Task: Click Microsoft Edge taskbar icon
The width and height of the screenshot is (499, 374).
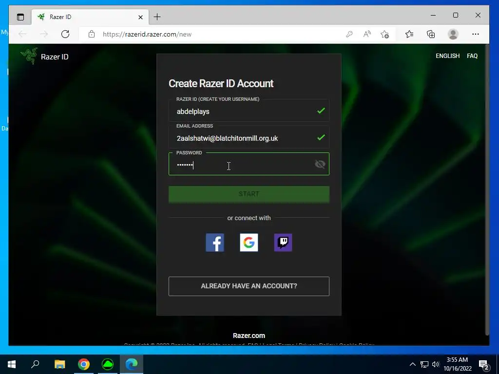Action: pos(132,364)
